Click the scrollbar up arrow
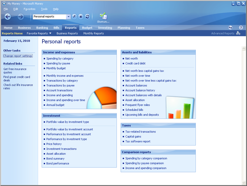Screen dimensions: 247x186 point(244,48)
